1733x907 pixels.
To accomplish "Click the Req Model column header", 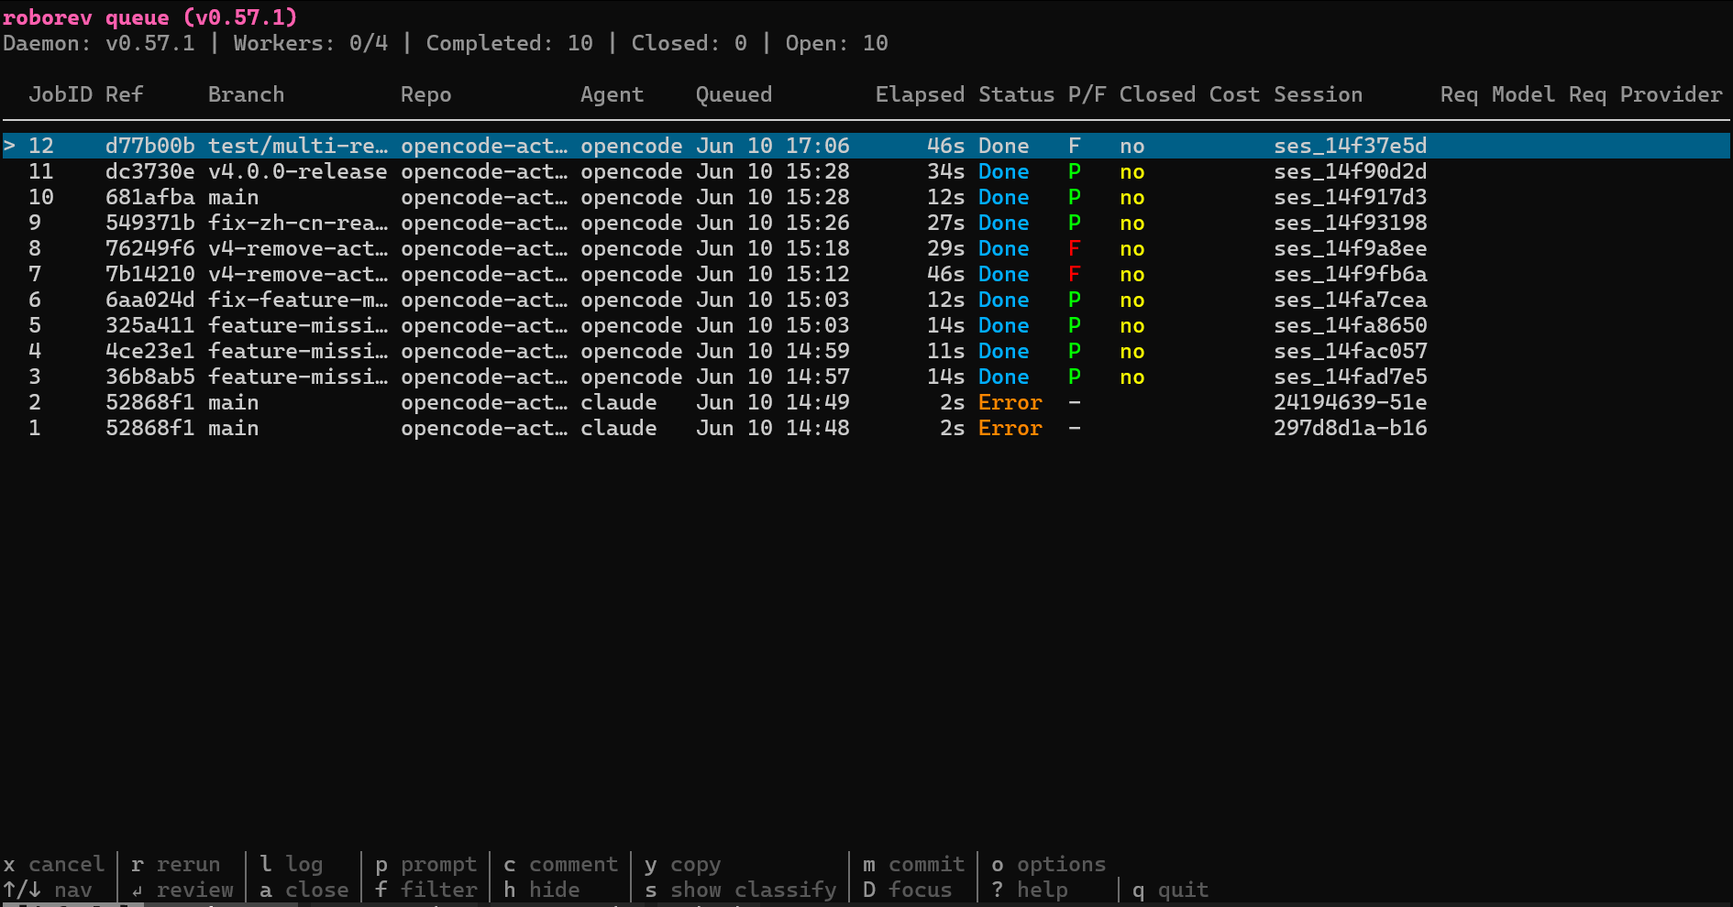I will click(x=1497, y=94).
